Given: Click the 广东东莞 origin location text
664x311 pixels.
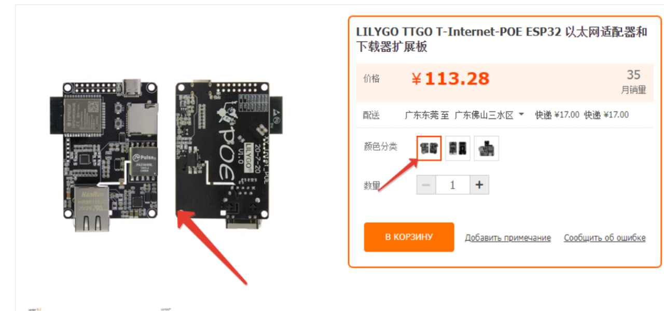Looking at the screenshot, I should click(422, 115).
